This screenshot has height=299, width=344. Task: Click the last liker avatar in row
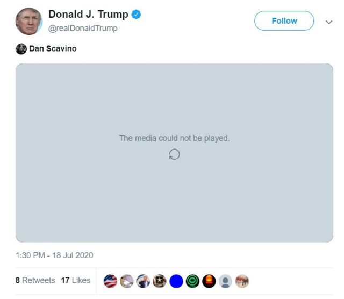(x=242, y=281)
